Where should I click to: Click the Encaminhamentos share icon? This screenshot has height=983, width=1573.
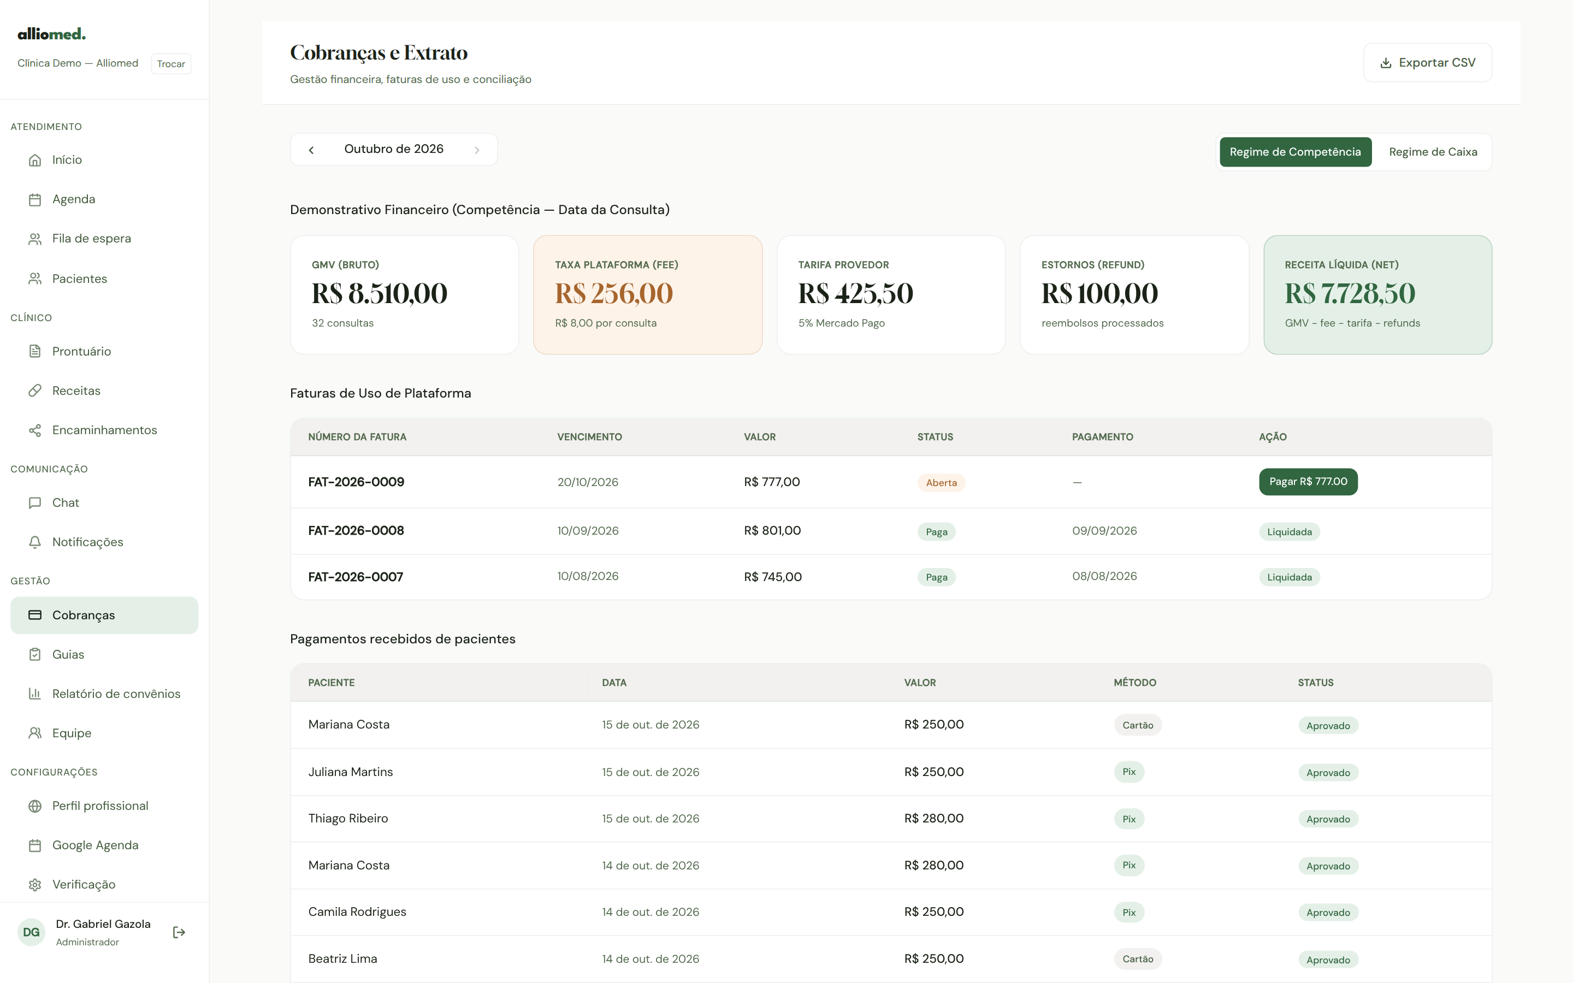[x=35, y=430]
